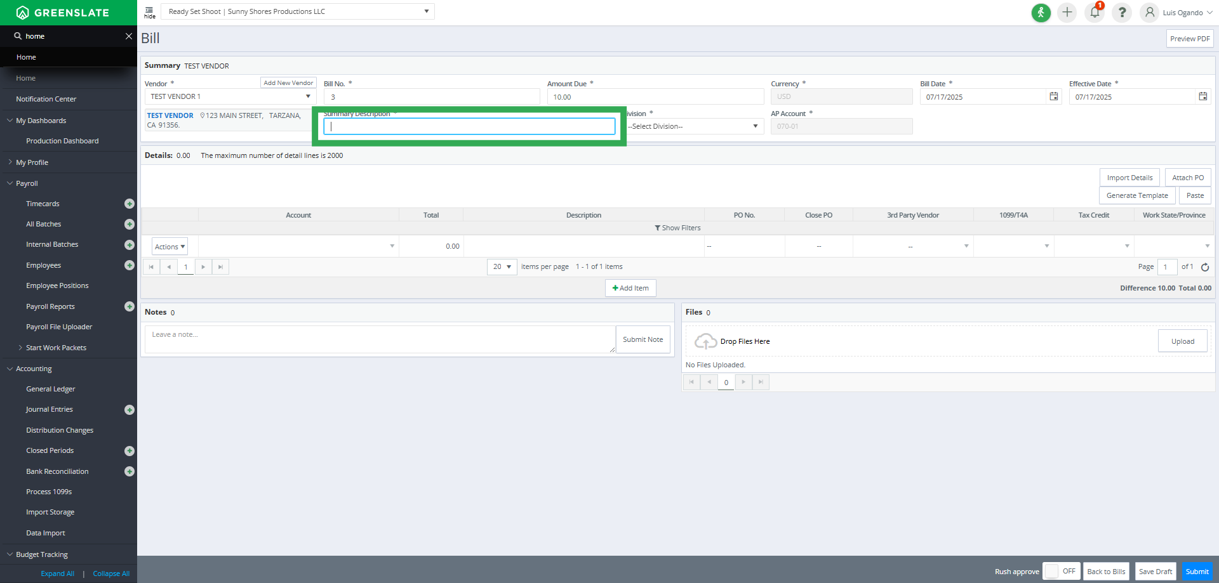Collapse the Payroll section in sidebar
The width and height of the screenshot is (1219, 583).
point(10,183)
